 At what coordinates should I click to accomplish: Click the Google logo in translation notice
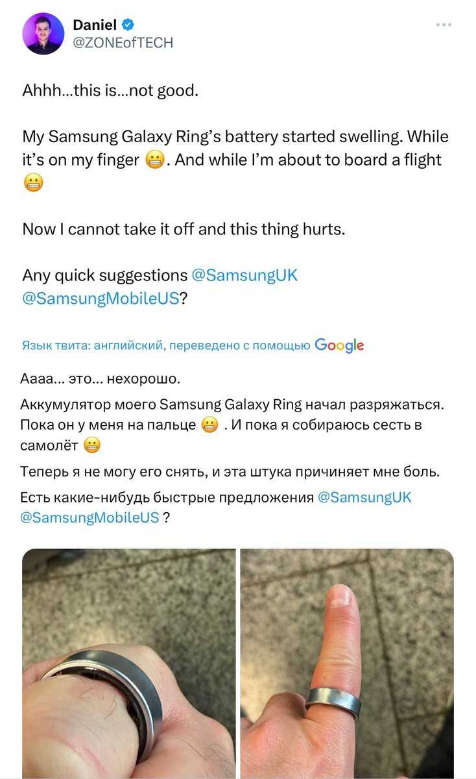pos(339,345)
